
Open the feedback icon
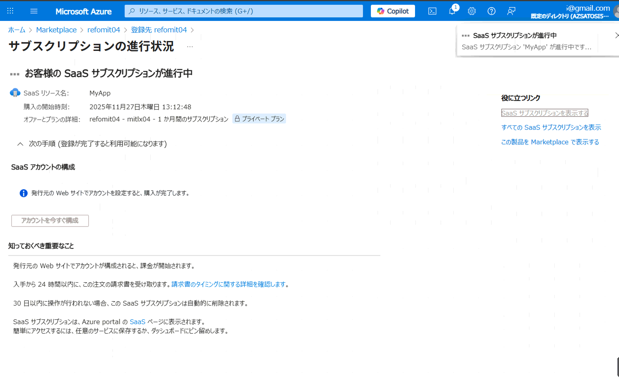click(511, 11)
